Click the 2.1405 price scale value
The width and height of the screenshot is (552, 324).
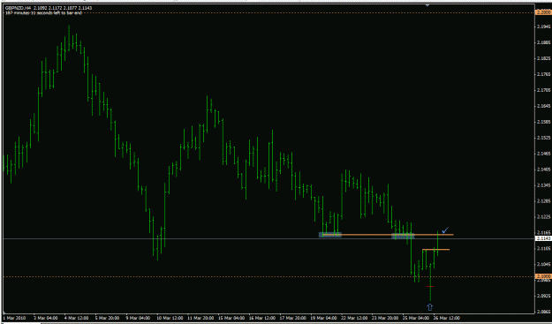[544, 170]
